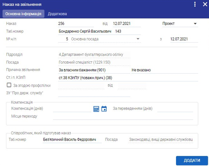Toggle the За згодою профспілки checkbox
Image resolution: width=209 pixels, height=166 pixels.
(x=9, y=85)
